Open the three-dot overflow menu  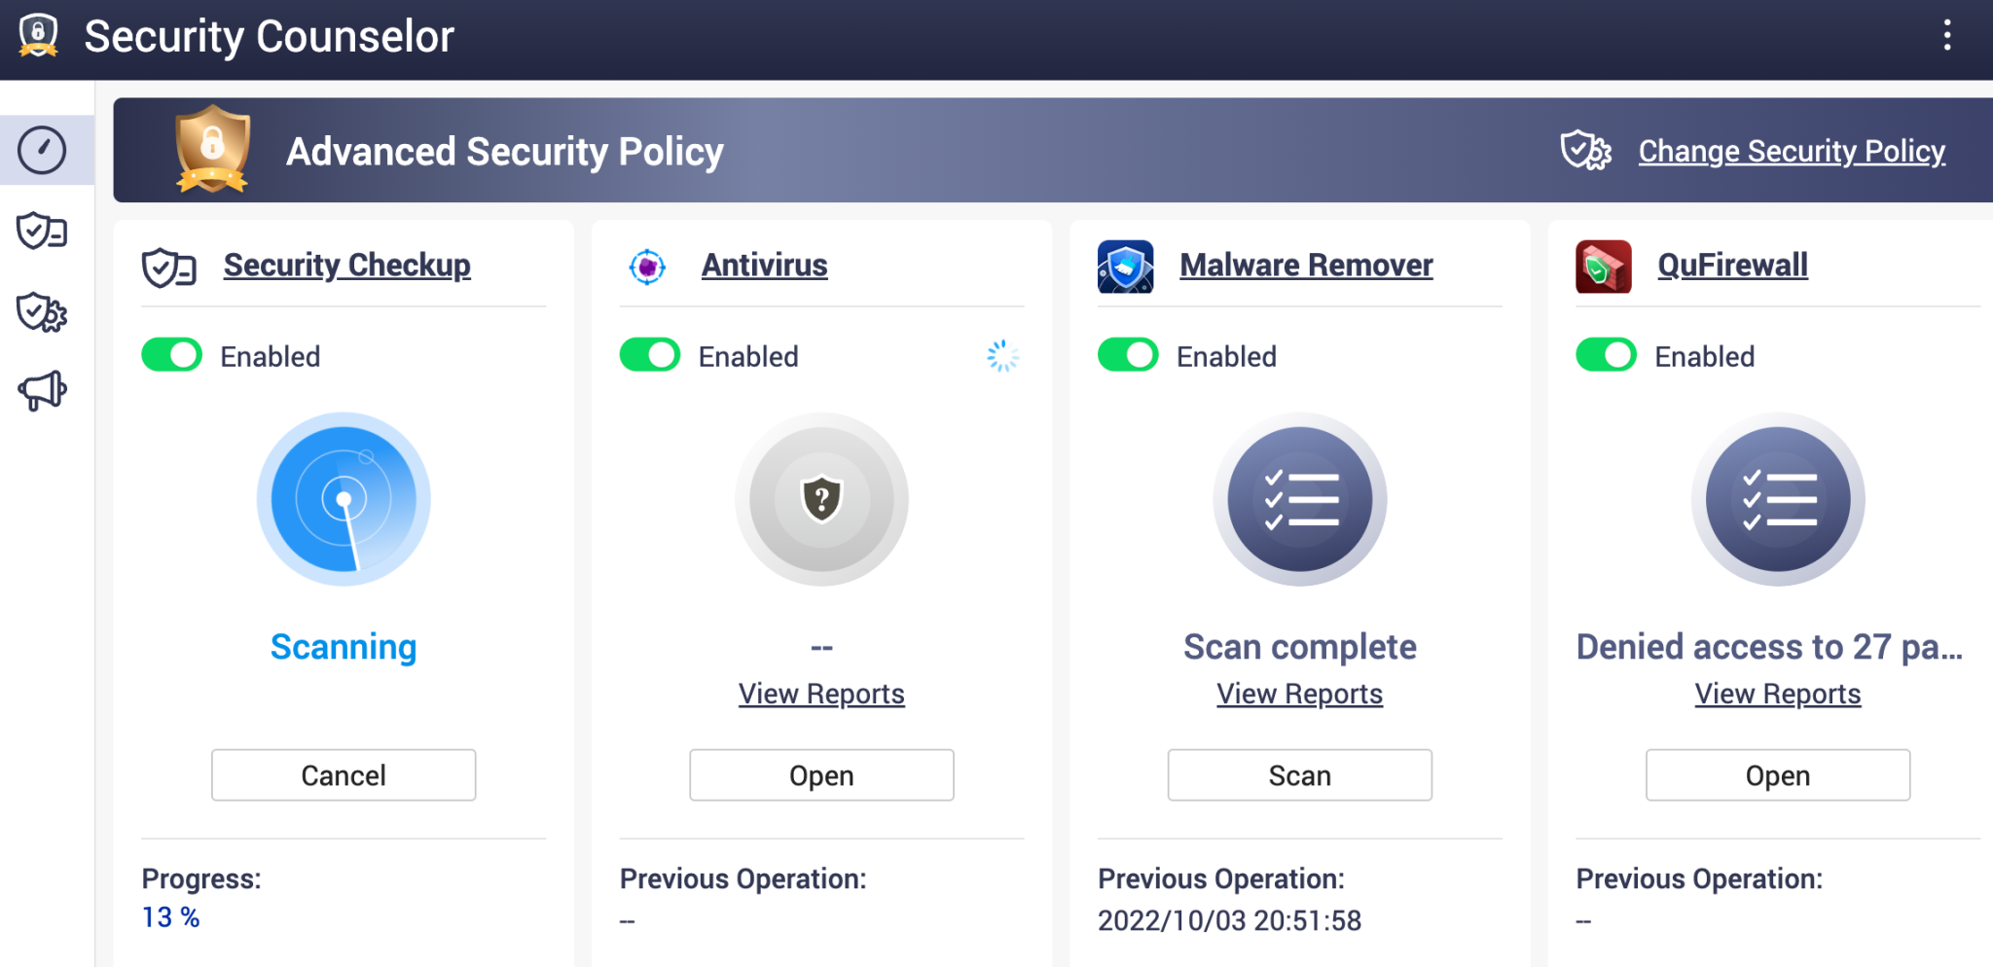coord(1948,35)
